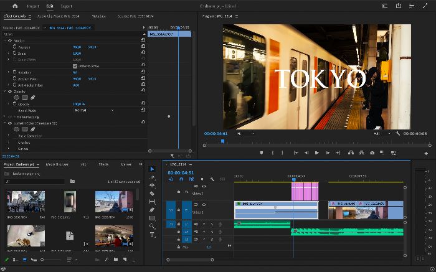436x272 pixels.
Task: Toggle Snap in Timeline magnet
Action: click(x=181, y=179)
